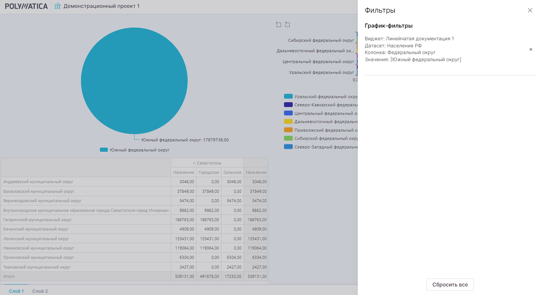Click the Polymatica logo
Image resolution: width=540 pixels, height=295 pixels.
point(26,6)
